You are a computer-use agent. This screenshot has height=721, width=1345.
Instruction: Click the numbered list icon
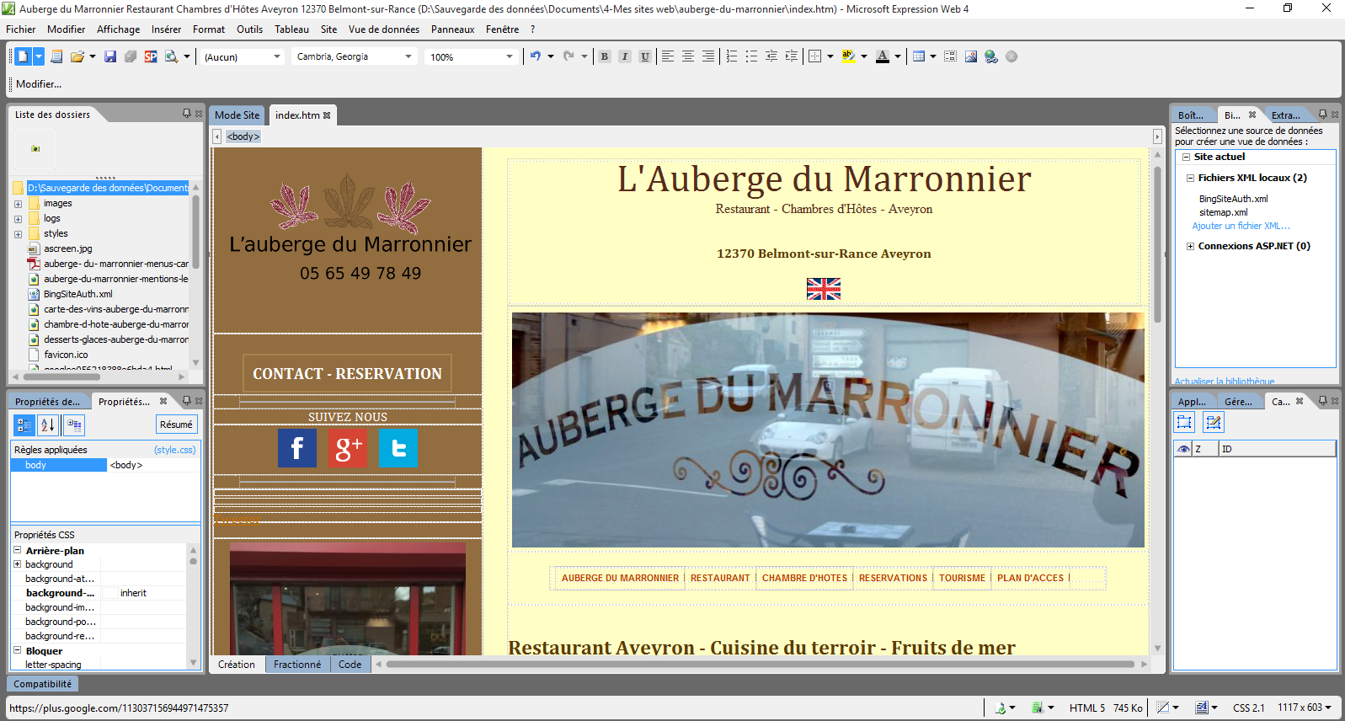pyautogui.click(x=731, y=56)
